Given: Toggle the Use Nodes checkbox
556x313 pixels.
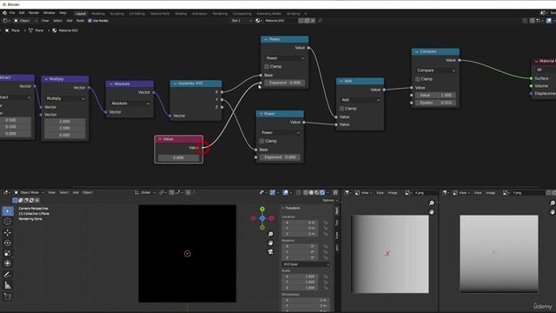Looking at the screenshot, I should [89, 21].
